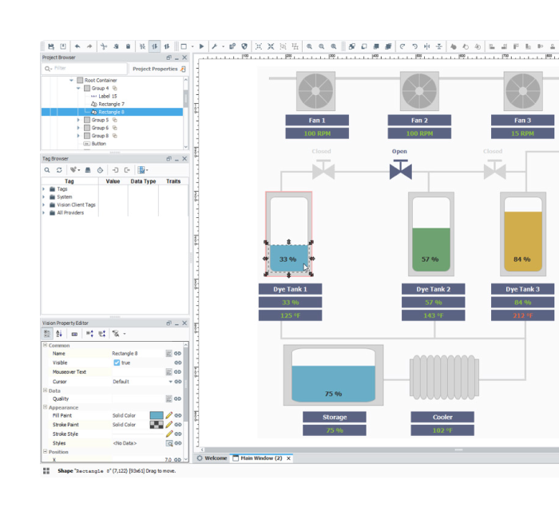Viewport: 559px width, 519px height.
Task: Expand Group 5 in the Project Browser
Action: point(78,120)
